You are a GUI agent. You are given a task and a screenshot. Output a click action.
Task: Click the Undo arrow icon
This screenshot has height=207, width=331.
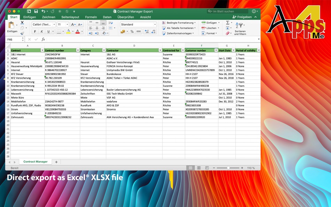pyautogui.click(x=43, y=11)
